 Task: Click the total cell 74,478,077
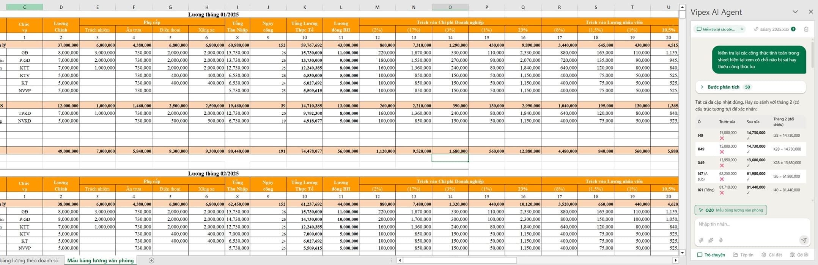pos(304,151)
